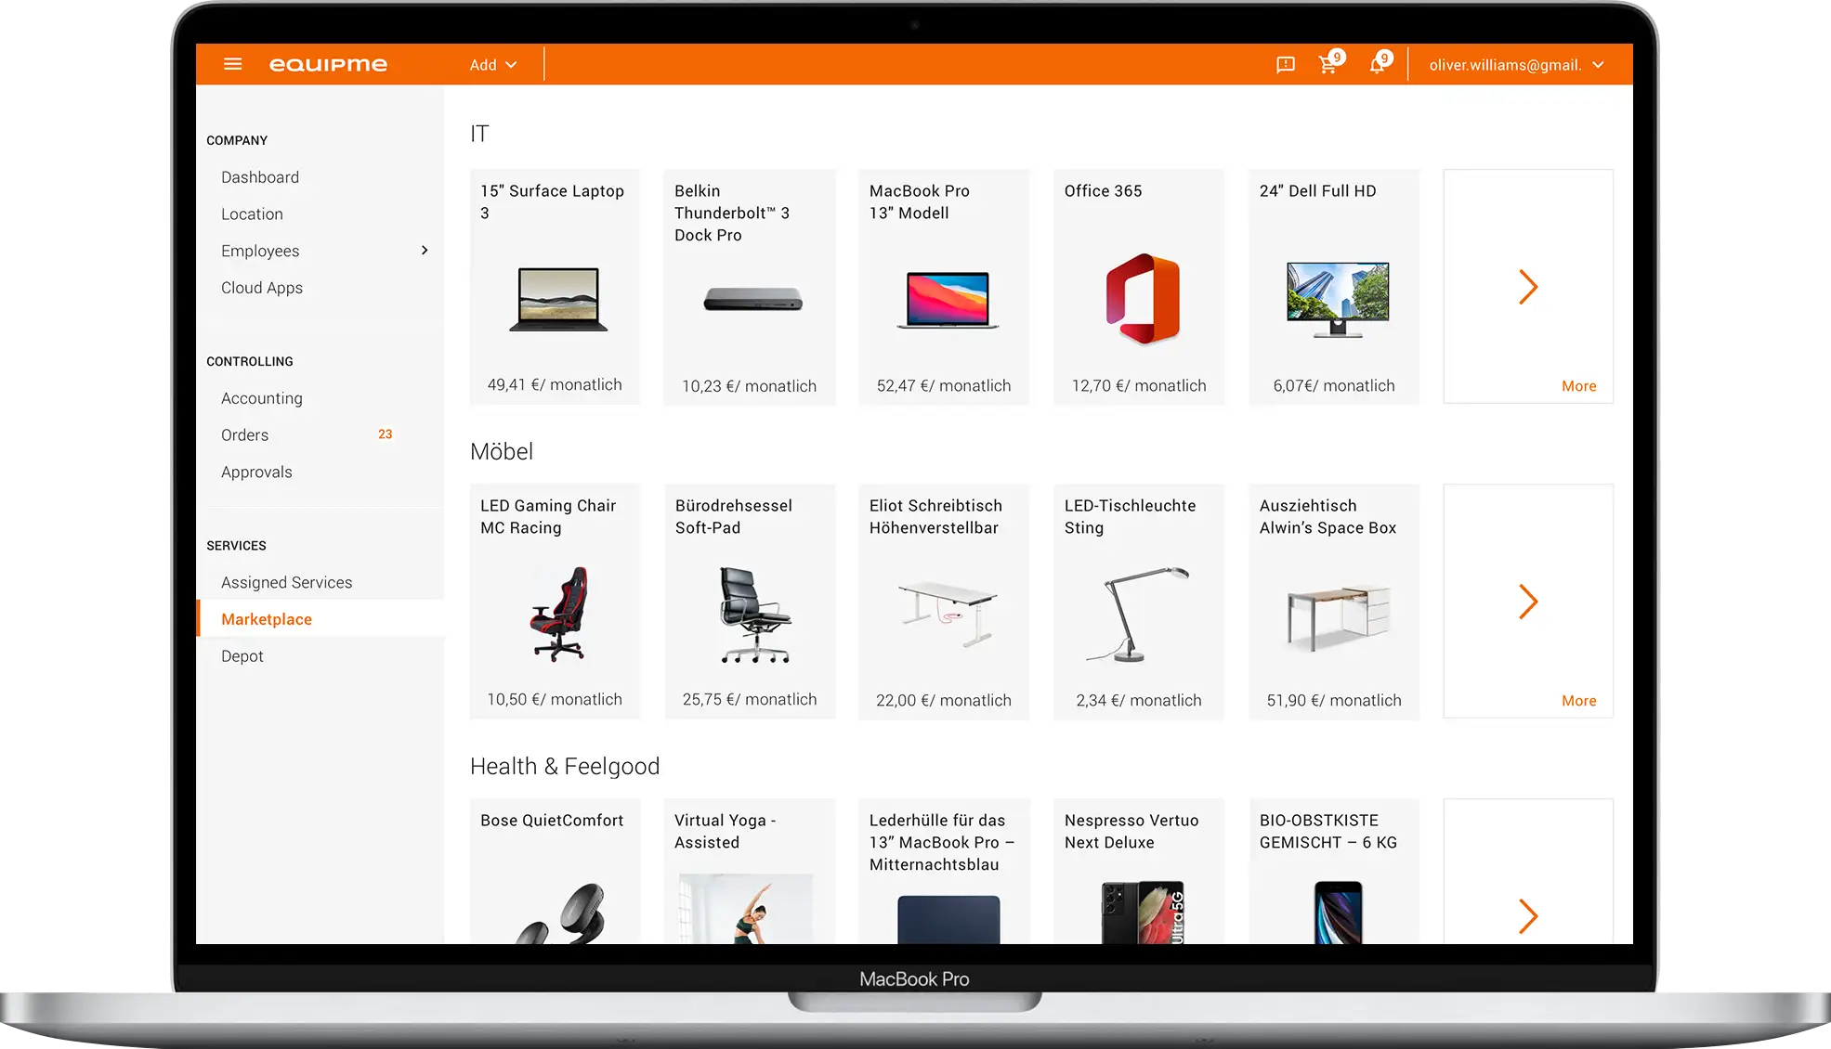The image size is (1831, 1049).
Task: Show next Möbel products arrow
Action: tap(1528, 602)
